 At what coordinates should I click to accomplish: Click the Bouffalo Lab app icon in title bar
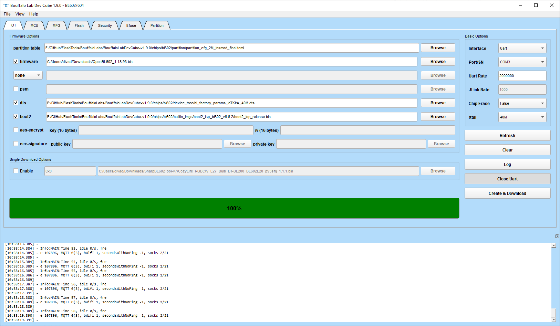6,6
